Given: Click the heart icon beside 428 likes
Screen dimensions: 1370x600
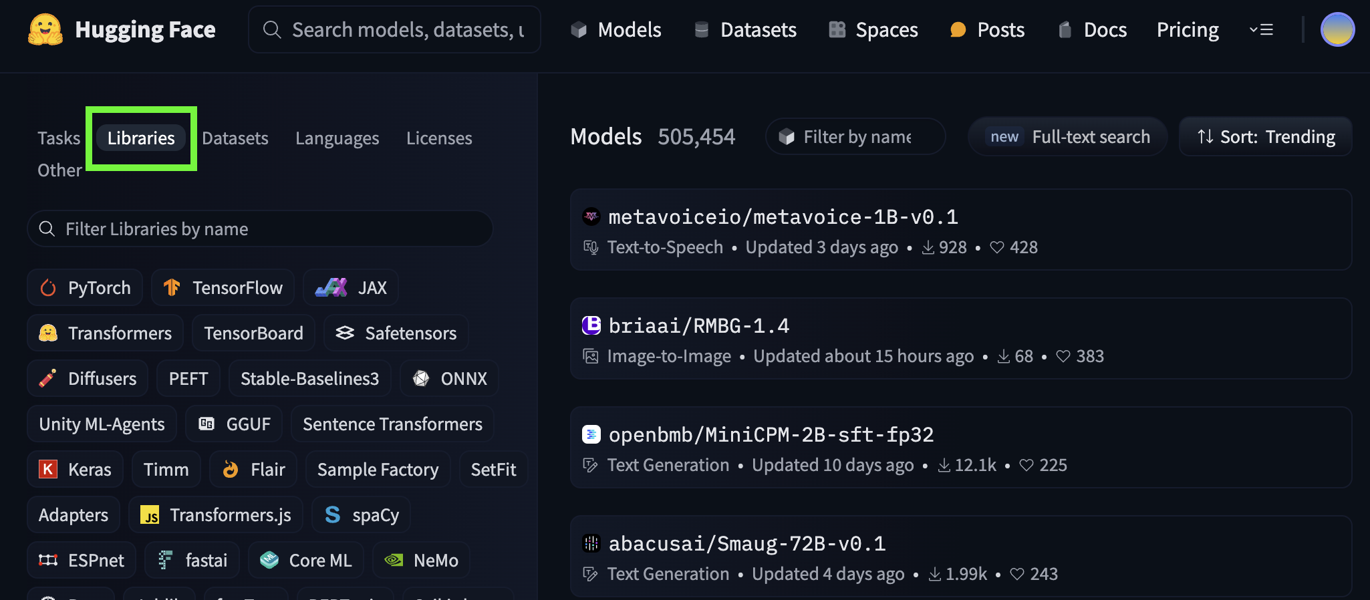Looking at the screenshot, I should pyautogui.click(x=997, y=248).
